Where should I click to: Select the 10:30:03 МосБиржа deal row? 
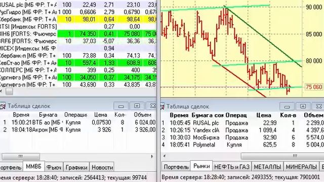[x=242, y=138]
